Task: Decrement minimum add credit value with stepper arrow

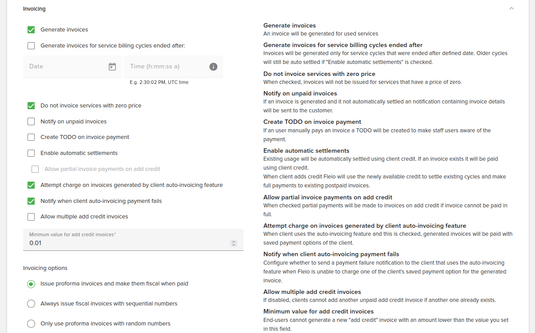Action: (233, 245)
